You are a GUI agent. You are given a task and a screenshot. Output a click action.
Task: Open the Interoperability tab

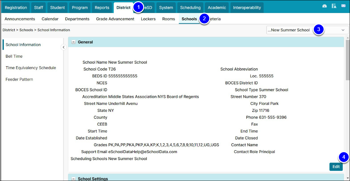(247, 8)
